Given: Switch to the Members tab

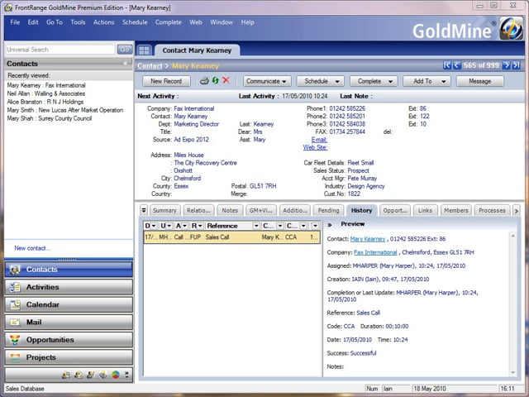Looking at the screenshot, I should click(456, 210).
